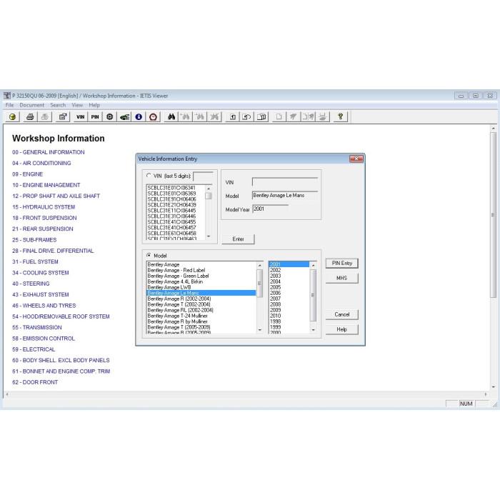The image size is (500, 500).
Task: Select the Model radio button
Action: [x=149, y=256]
